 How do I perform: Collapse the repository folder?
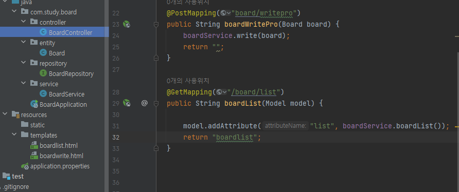click(x=24, y=63)
